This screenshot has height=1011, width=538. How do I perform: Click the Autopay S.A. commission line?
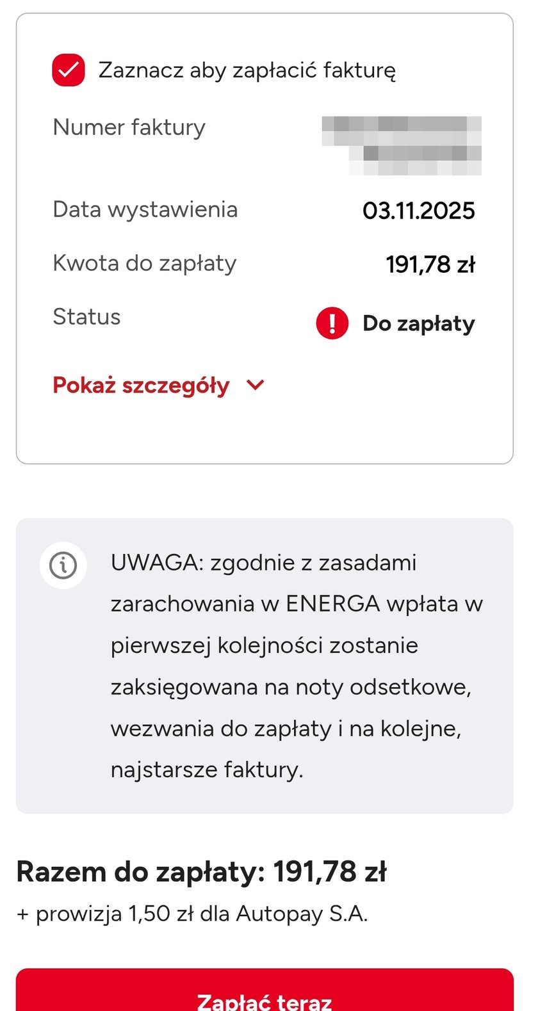(192, 913)
